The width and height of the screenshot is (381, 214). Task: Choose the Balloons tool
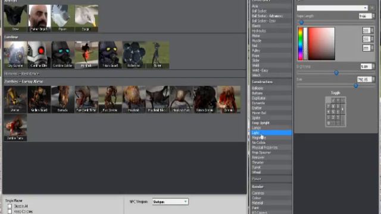271,89
